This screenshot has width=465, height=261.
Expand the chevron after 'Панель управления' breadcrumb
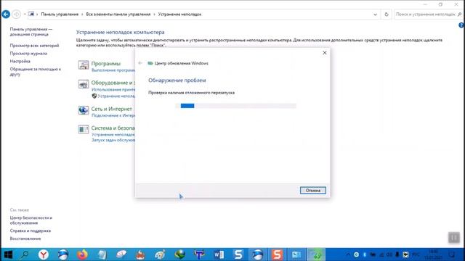[x=82, y=14]
